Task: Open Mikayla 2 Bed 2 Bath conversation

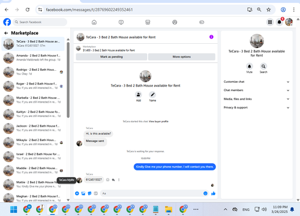Action: coord(33,142)
